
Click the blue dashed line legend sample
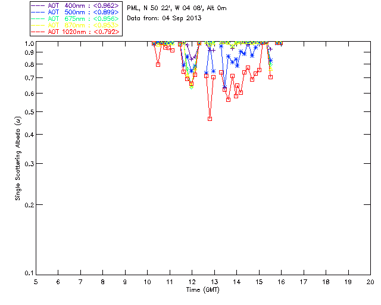38,12
